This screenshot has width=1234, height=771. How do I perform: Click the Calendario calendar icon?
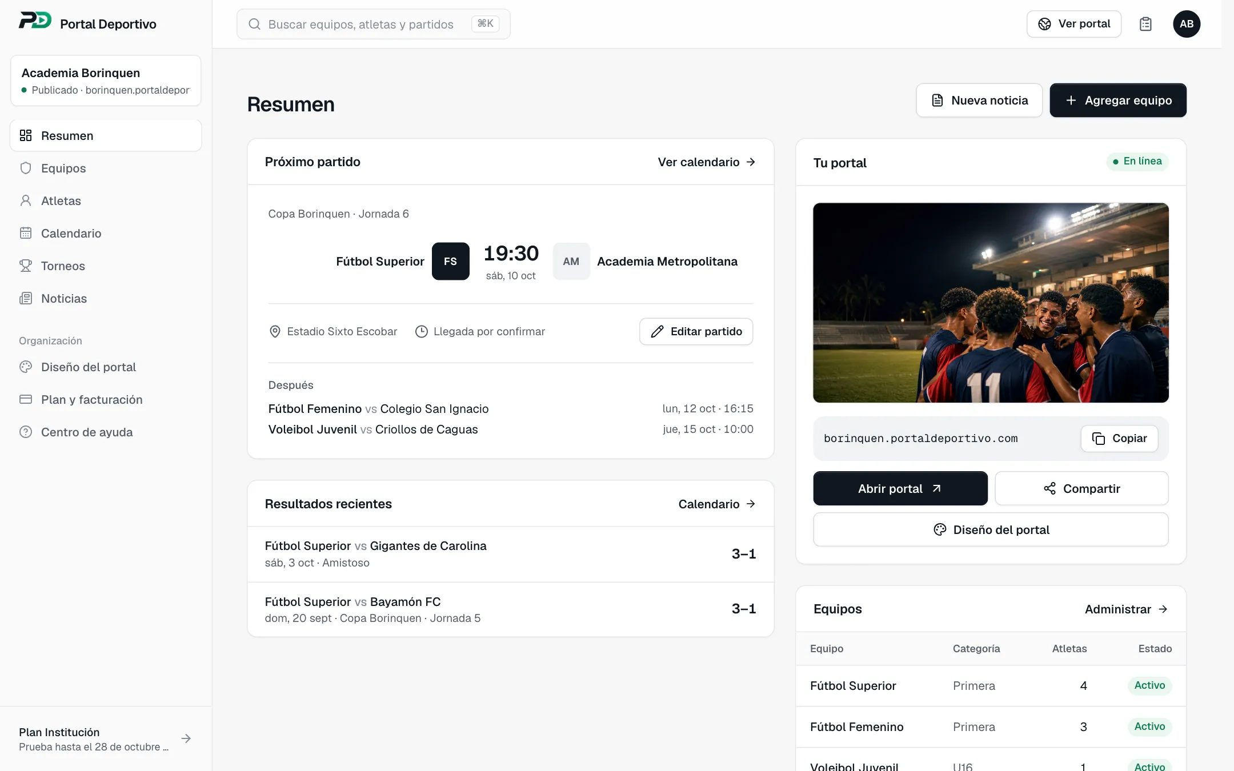point(26,233)
